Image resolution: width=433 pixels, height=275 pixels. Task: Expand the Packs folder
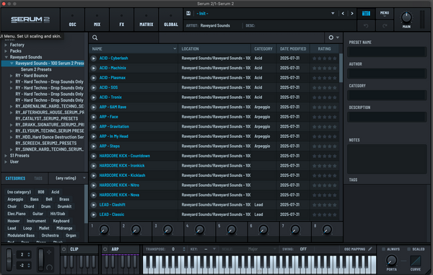point(6,51)
